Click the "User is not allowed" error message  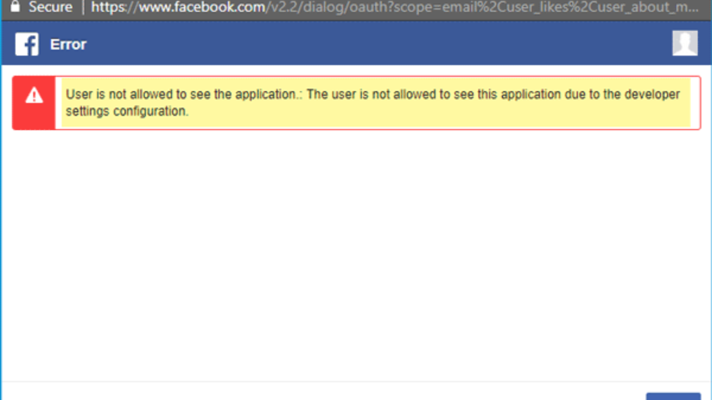click(x=373, y=103)
